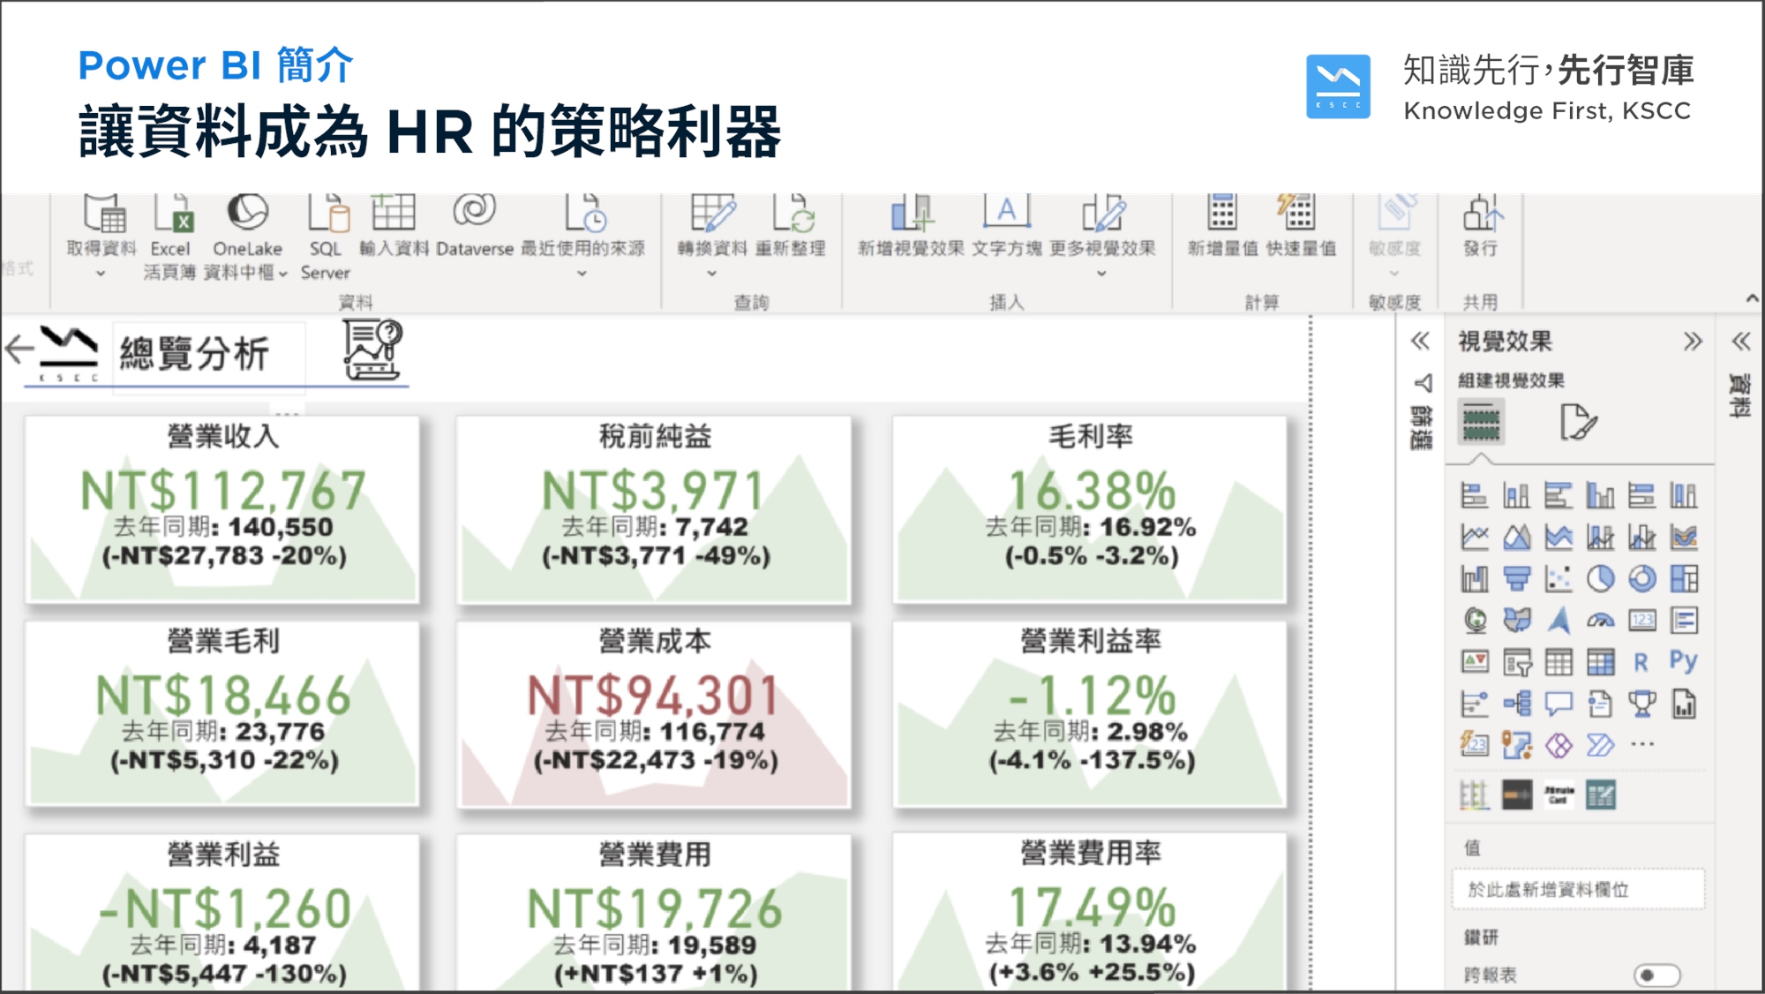Click the Dataverse ribbon button
The height and width of the screenshot is (994, 1765).
[475, 227]
